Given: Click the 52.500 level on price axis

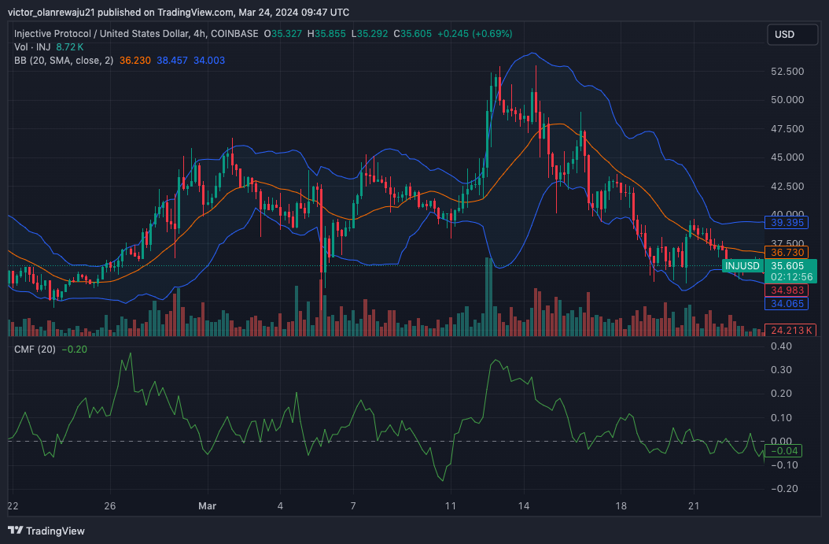Looking at the screenshot, I should click(x=787, y=71).
